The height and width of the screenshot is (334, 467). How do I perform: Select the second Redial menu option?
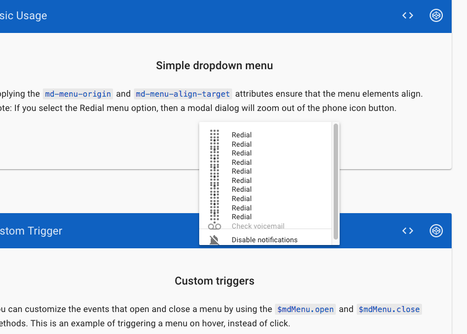click(241, 144)
